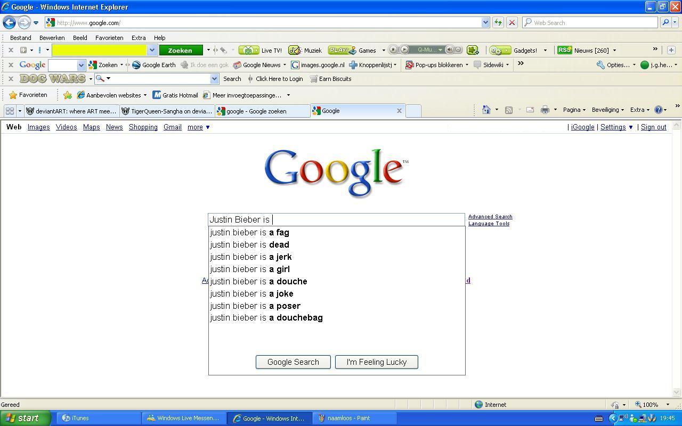
Task: Click in the Google search input field
Action: point(336,219)
